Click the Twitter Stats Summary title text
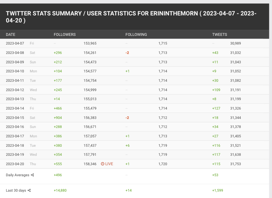272x198 pixels. tap(131, 17)
